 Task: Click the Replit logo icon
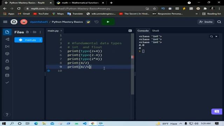(x=14, y=22)
